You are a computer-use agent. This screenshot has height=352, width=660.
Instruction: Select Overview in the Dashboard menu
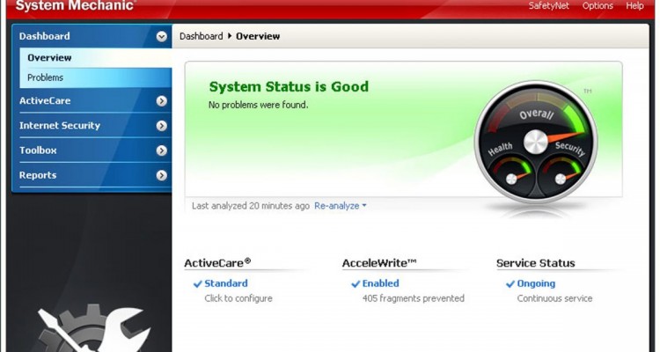point(95,58)
